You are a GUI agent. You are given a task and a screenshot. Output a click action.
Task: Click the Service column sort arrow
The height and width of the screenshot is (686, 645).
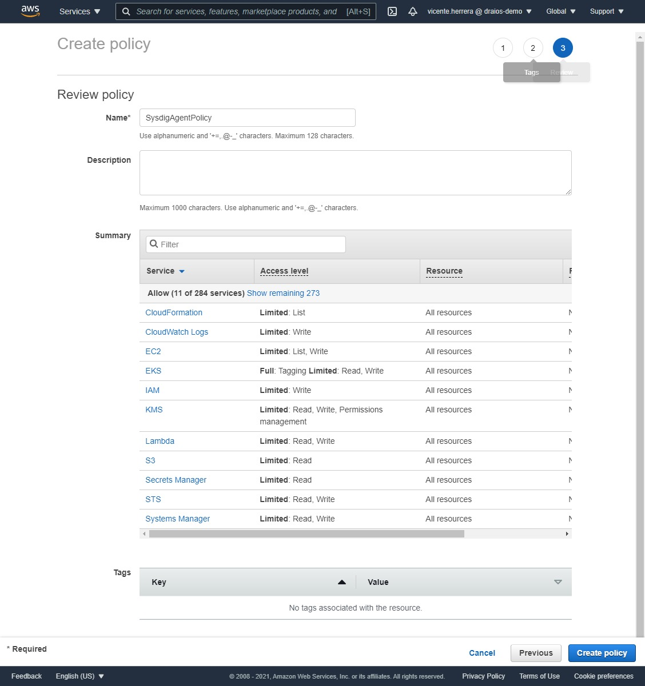point(182,271)
